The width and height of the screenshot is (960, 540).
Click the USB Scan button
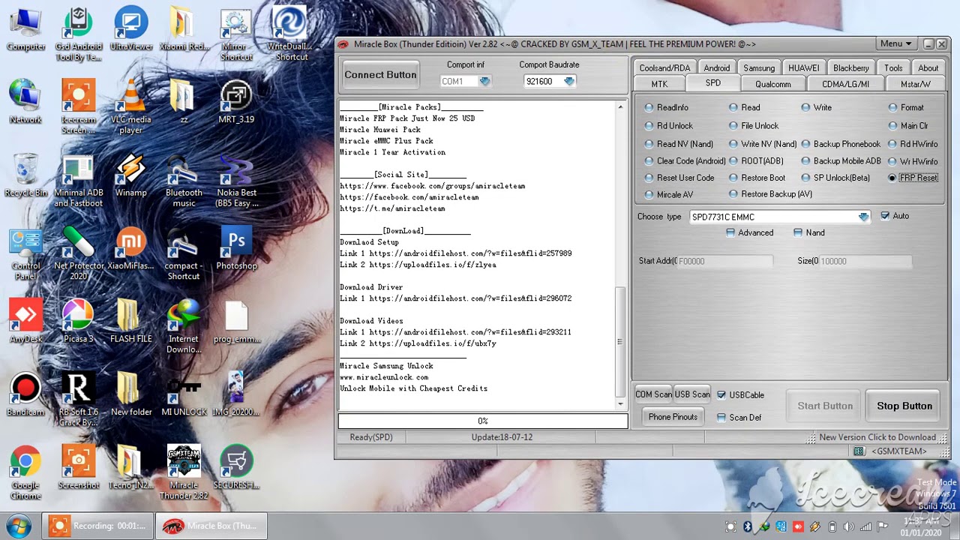[x=691, y=394]
